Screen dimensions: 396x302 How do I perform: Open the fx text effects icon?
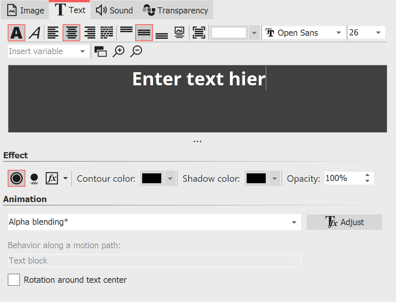pyautogui.click(x=52, y=178)
